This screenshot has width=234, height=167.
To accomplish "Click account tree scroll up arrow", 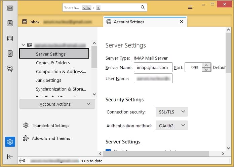I will [x=94, y=43].
